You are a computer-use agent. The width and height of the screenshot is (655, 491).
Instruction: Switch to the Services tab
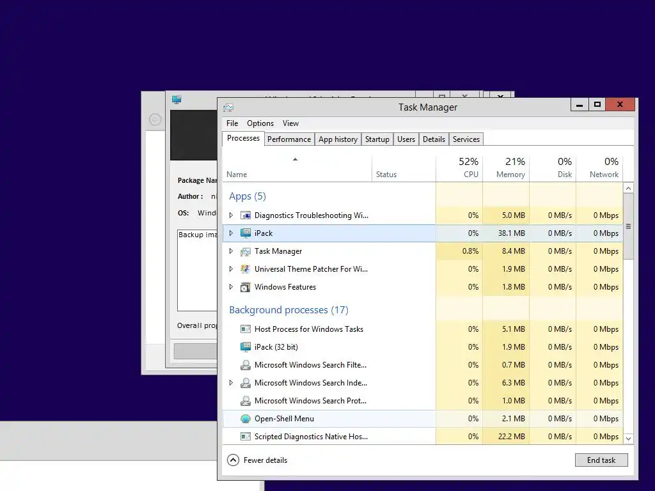click(466, 139)
